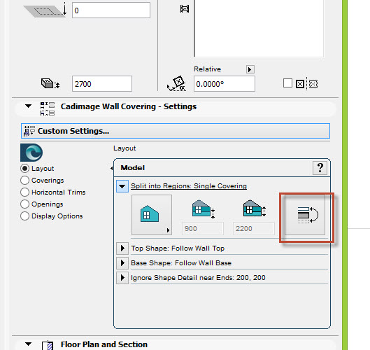
Task: Click the 2700 height input field
Action: 102,83
